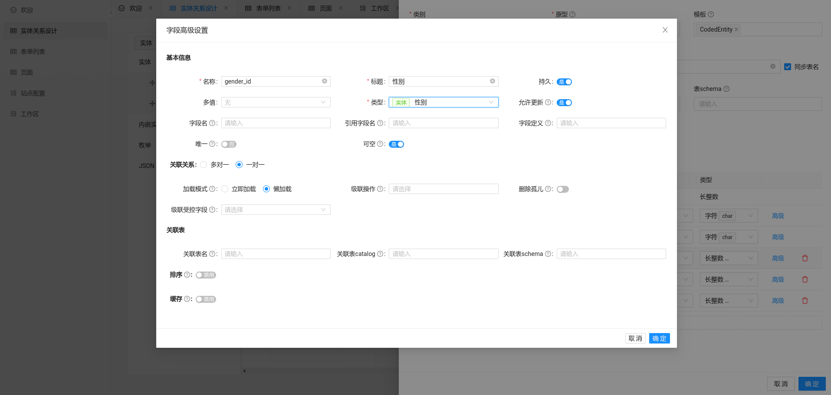Toggle the 持久 switch
Screen dimensions: 831x395
click(565, 82)
